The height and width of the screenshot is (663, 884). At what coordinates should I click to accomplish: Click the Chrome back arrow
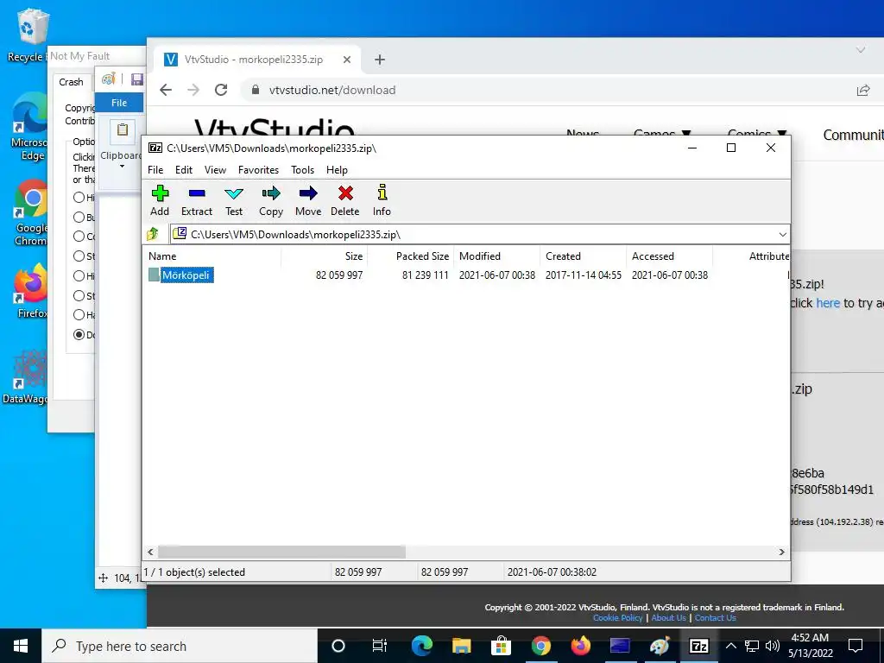pos(166,90)
